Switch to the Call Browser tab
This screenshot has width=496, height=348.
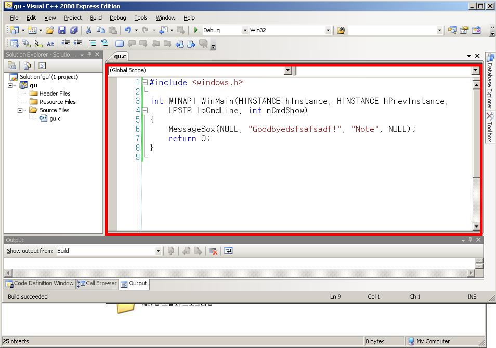97,284
